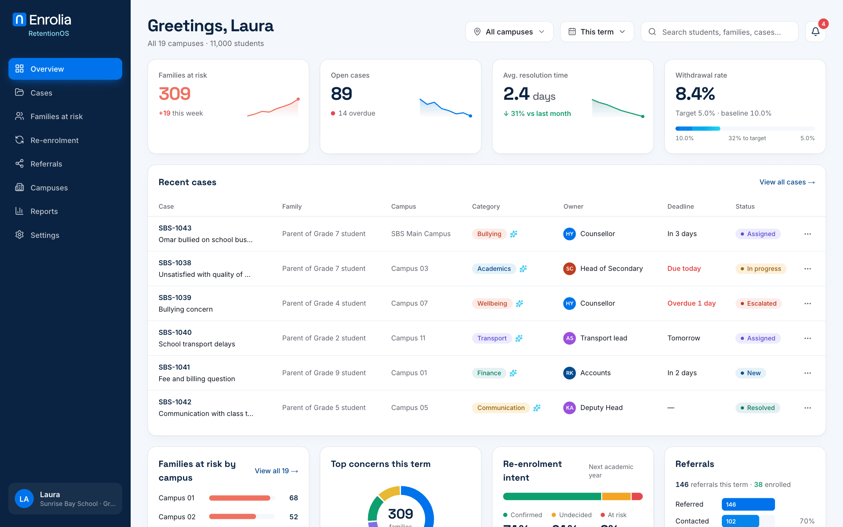Open Re-enrolment in sidebar
843x527 pixels.
click(65, 140)
